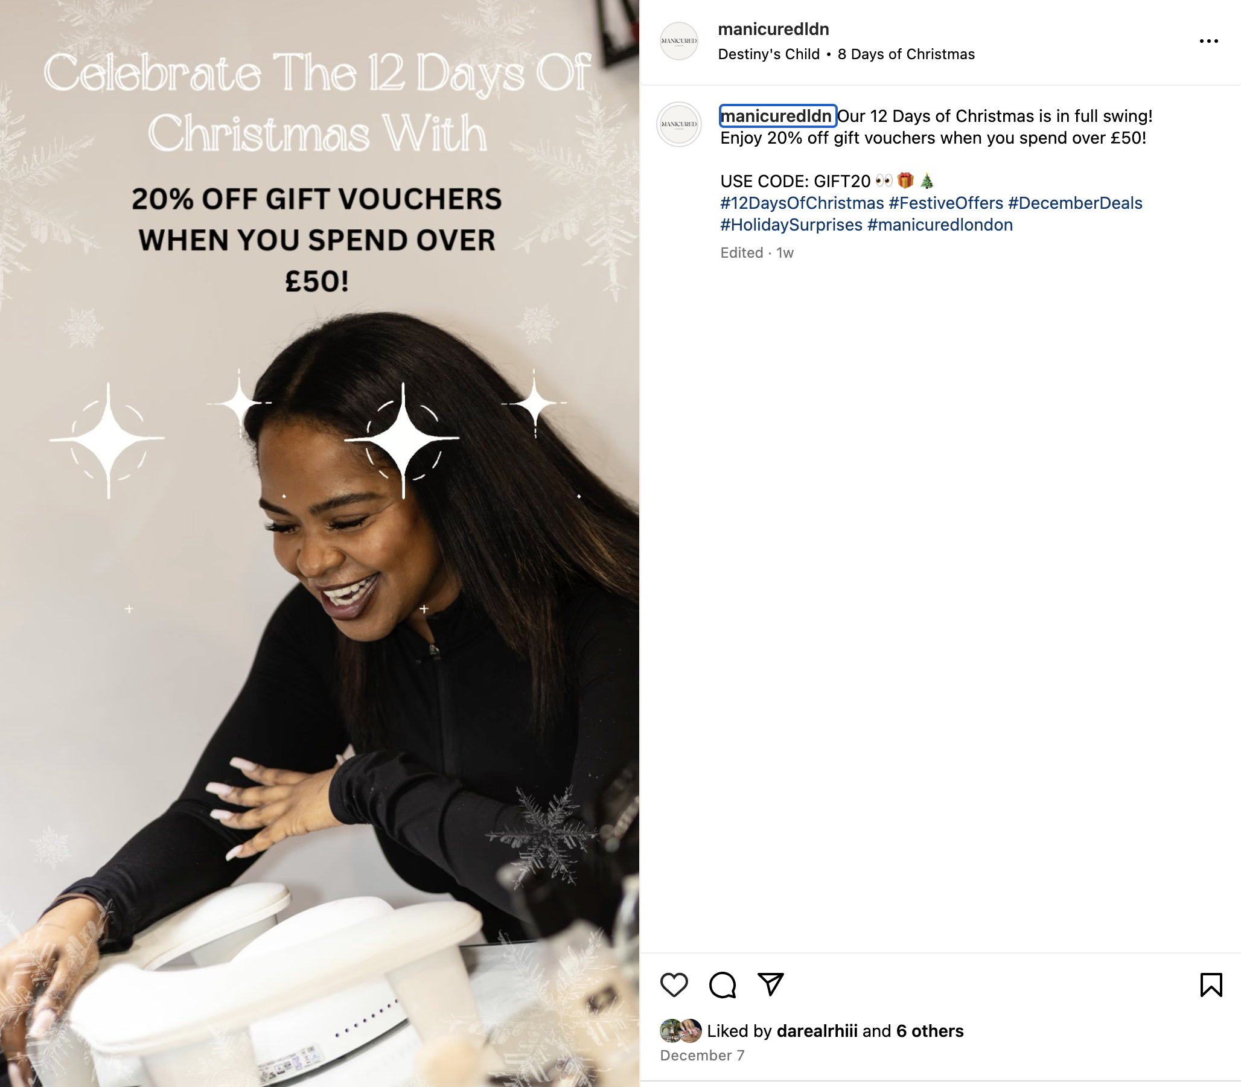Open the #DecemberDeals hashtag
This screenshot has width=1241, height=1087.
pyautogui.click(x=1075, y=203)
